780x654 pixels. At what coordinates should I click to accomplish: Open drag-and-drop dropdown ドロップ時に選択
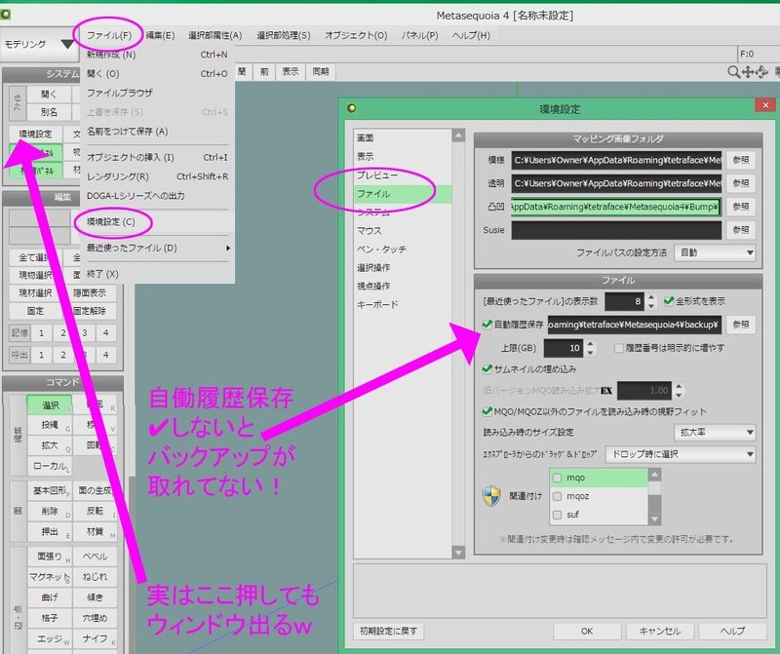click(681, 454)
